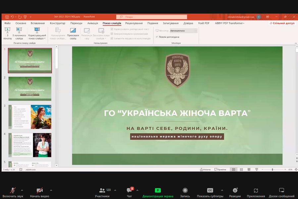This screenshot has width=298, height=199.
Task: Expand audio options arrow next to microphone
Action: coord(22,190)
